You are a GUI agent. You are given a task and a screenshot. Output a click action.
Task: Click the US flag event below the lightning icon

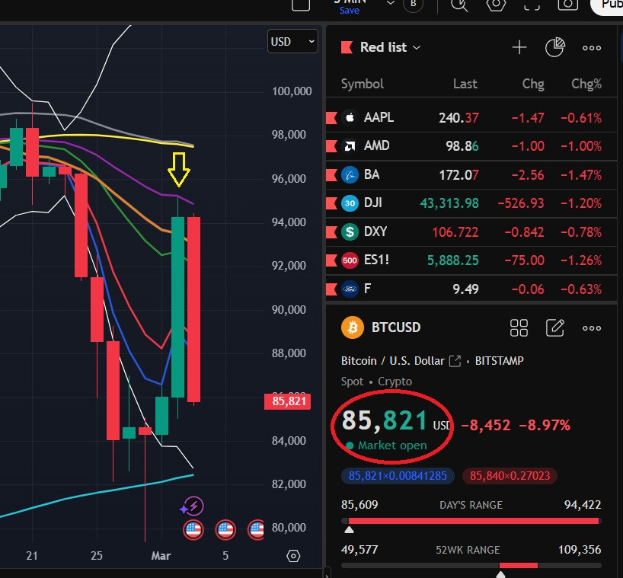(193, 529)
